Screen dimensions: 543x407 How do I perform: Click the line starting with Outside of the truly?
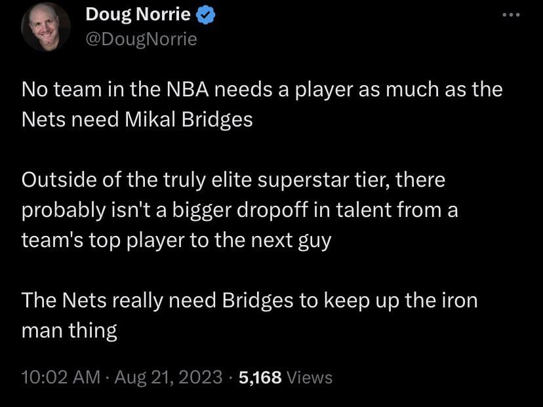pos(233,180)
